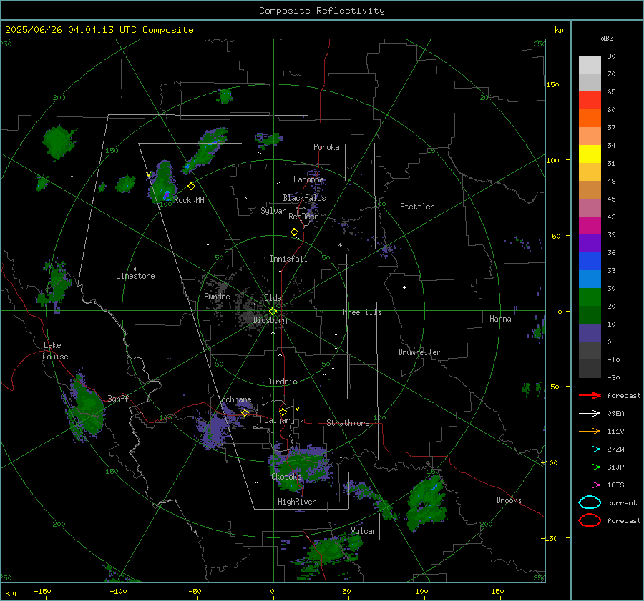This screenshot has height=601, width=644.
Task: Click the 09EA legend label text
Action: tap(615, 414)
